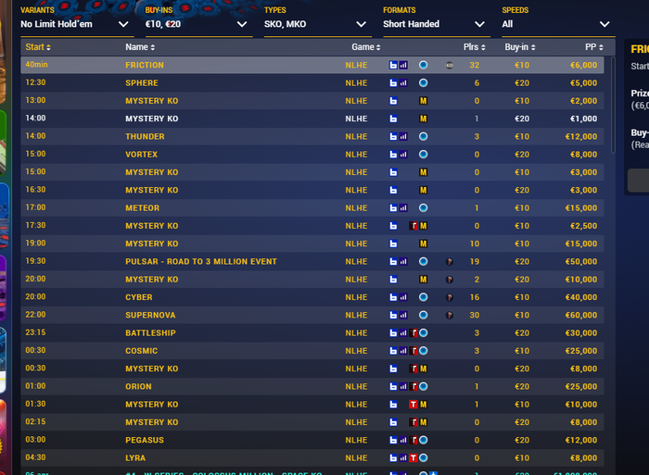
Task: Click the blue knockout circle icon in SUPERNOVA row
Action: [423, 315]
